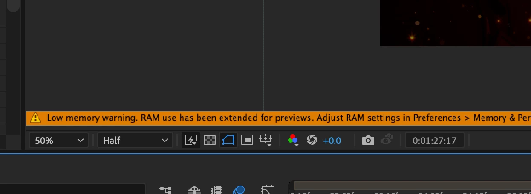Image resolution: width=531 pixels, height=194 pixels.
Task: Toggle the Shy layers switch in timeline
Action: [194, 190]
